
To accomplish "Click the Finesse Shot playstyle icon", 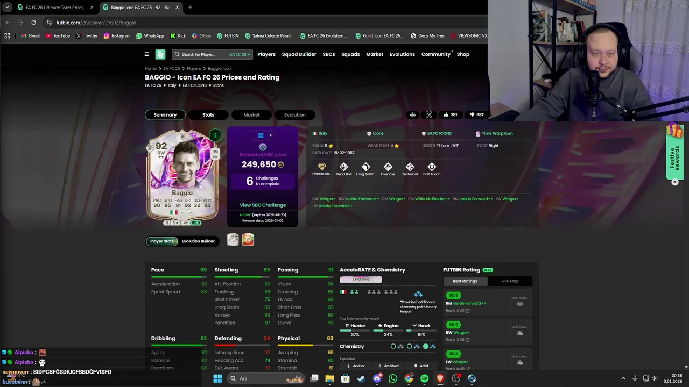I will 322,167.
